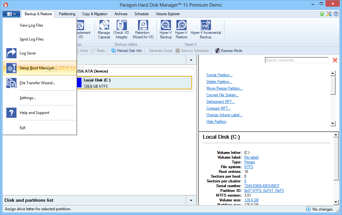342x215 pixels.
Task: Expand Disk and partitions list dropdown arrow
Action: click(191, 200)
